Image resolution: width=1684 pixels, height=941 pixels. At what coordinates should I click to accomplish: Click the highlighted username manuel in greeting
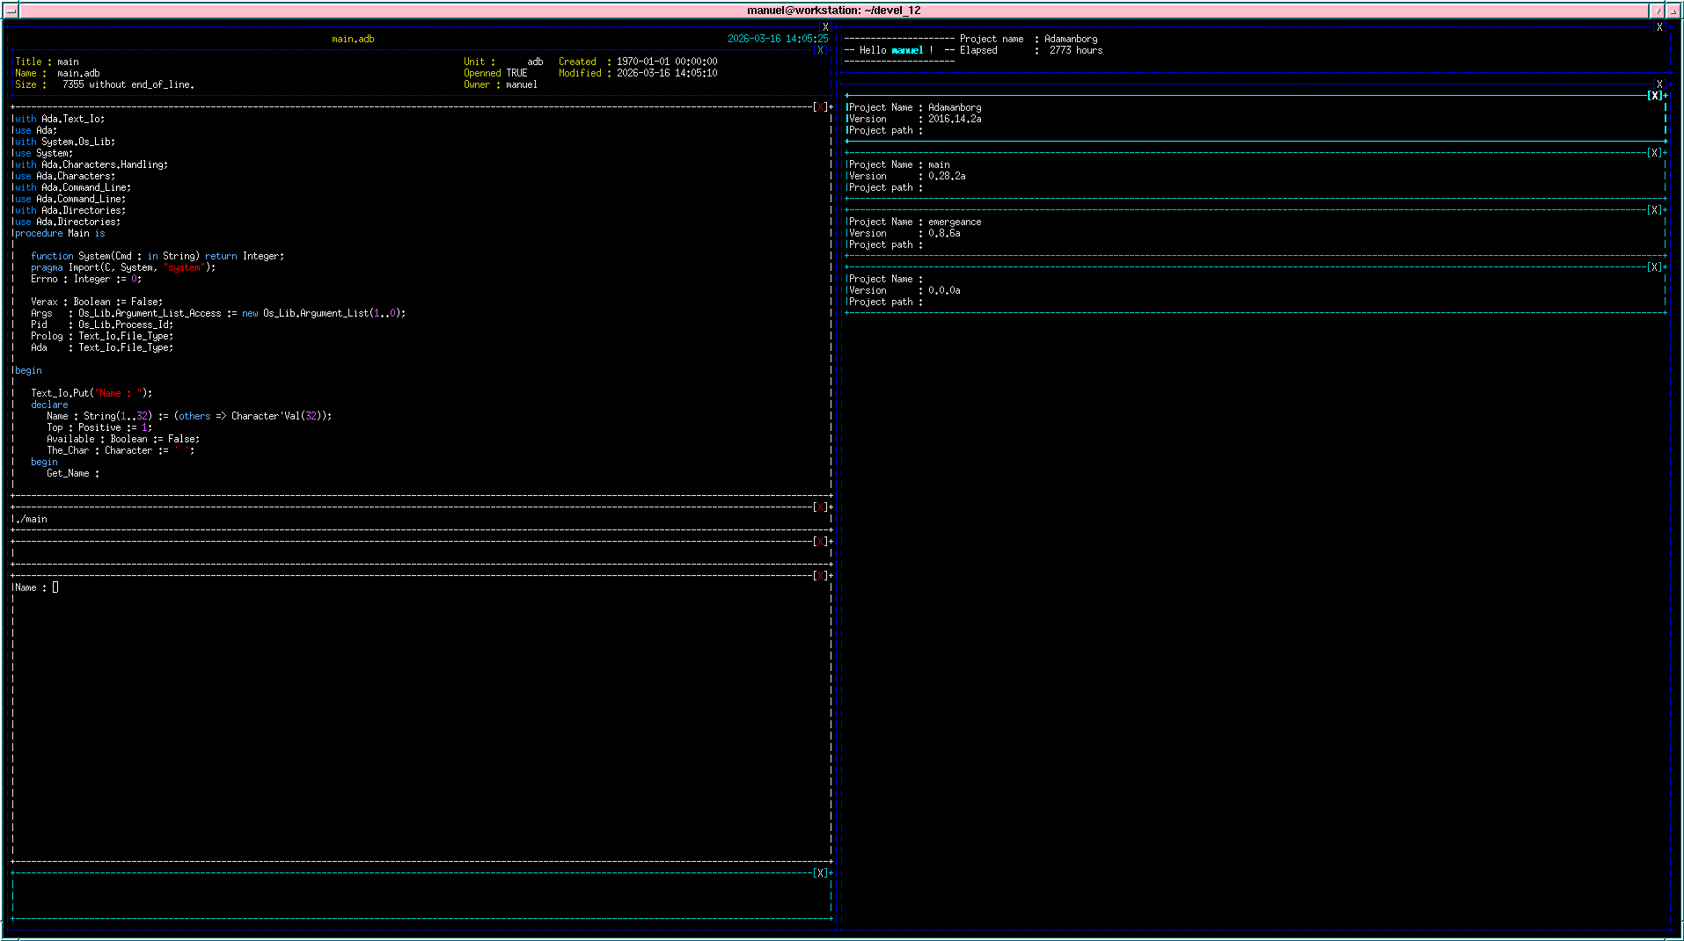pyautogui.click(x=907, y=50)
